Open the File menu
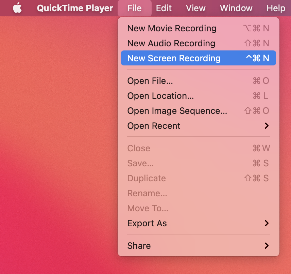This screenshot has height=274, width=291. coord(134,8)
